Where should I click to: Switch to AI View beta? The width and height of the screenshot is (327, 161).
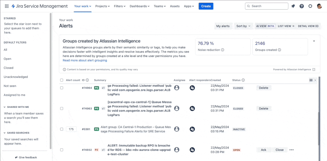[265, 26]
